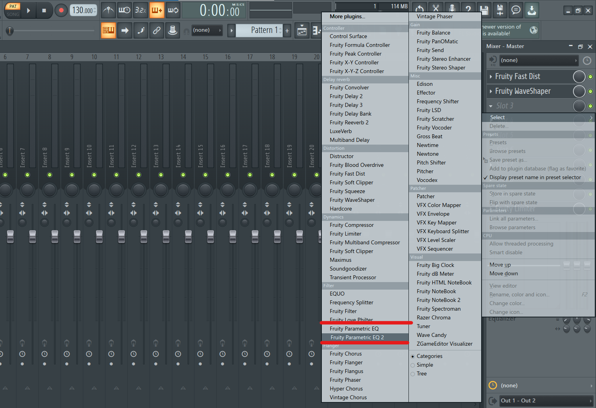Click the 114 MB memory meter

(393, 6)
